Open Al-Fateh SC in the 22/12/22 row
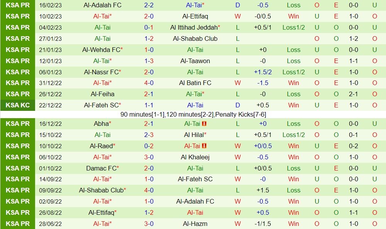Screen dimensions: 386x229 click(101, 105)
